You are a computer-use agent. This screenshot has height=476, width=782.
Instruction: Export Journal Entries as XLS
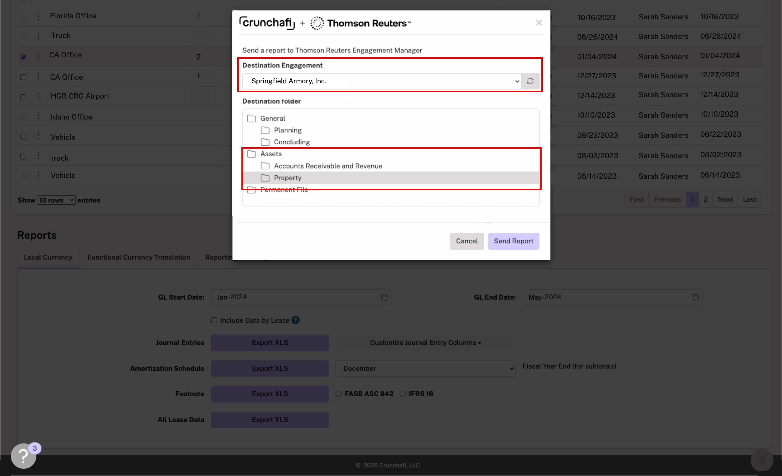270,343
